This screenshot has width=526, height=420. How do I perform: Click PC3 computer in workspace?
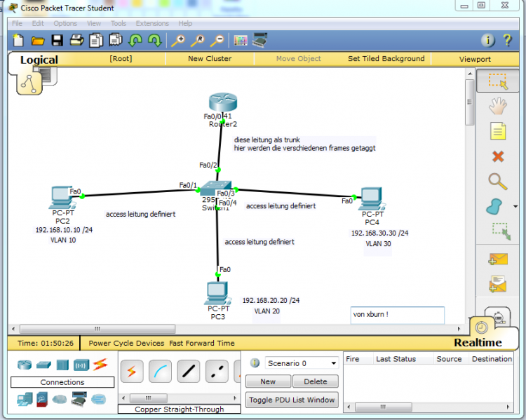(x=217, y=293)
